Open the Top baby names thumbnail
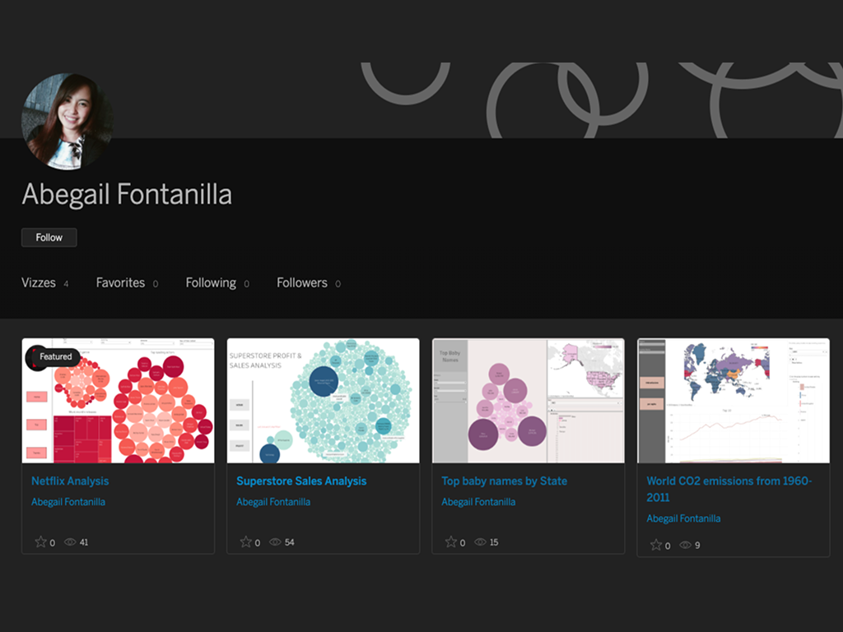 (x=529, y=401)
